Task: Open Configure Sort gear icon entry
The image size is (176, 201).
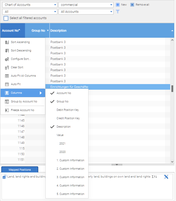Action: [x=7, y=59]
